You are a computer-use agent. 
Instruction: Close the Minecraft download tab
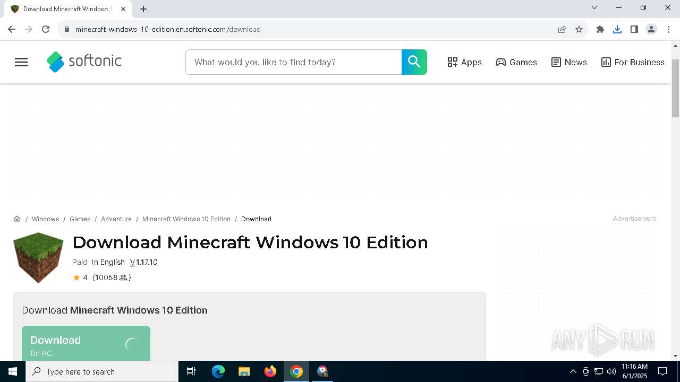pos(123,9)
